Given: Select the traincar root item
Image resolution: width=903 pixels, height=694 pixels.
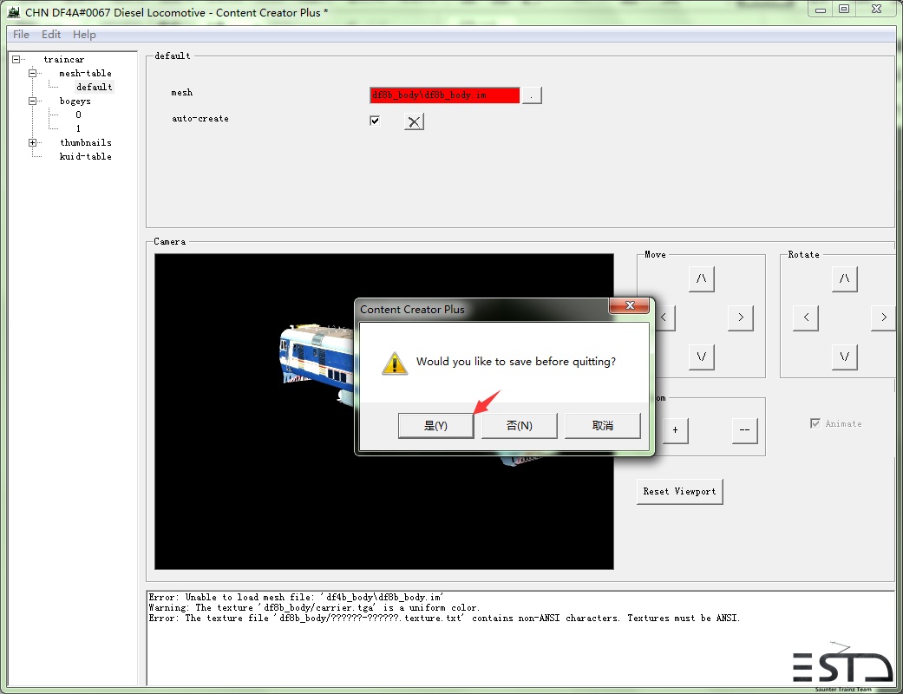Looking at the screenshot, I should click(64, 59).
